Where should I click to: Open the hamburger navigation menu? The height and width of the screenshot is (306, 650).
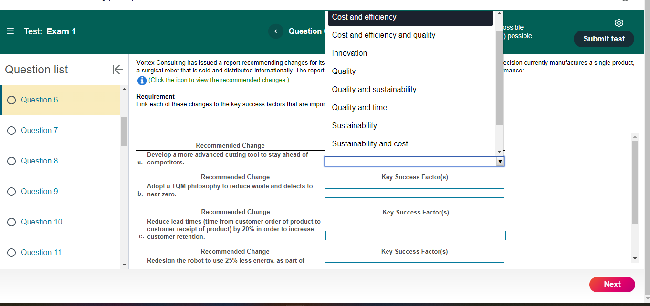pos(10,31)
